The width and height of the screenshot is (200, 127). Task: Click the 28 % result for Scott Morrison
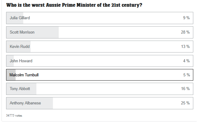pos(185,32)
